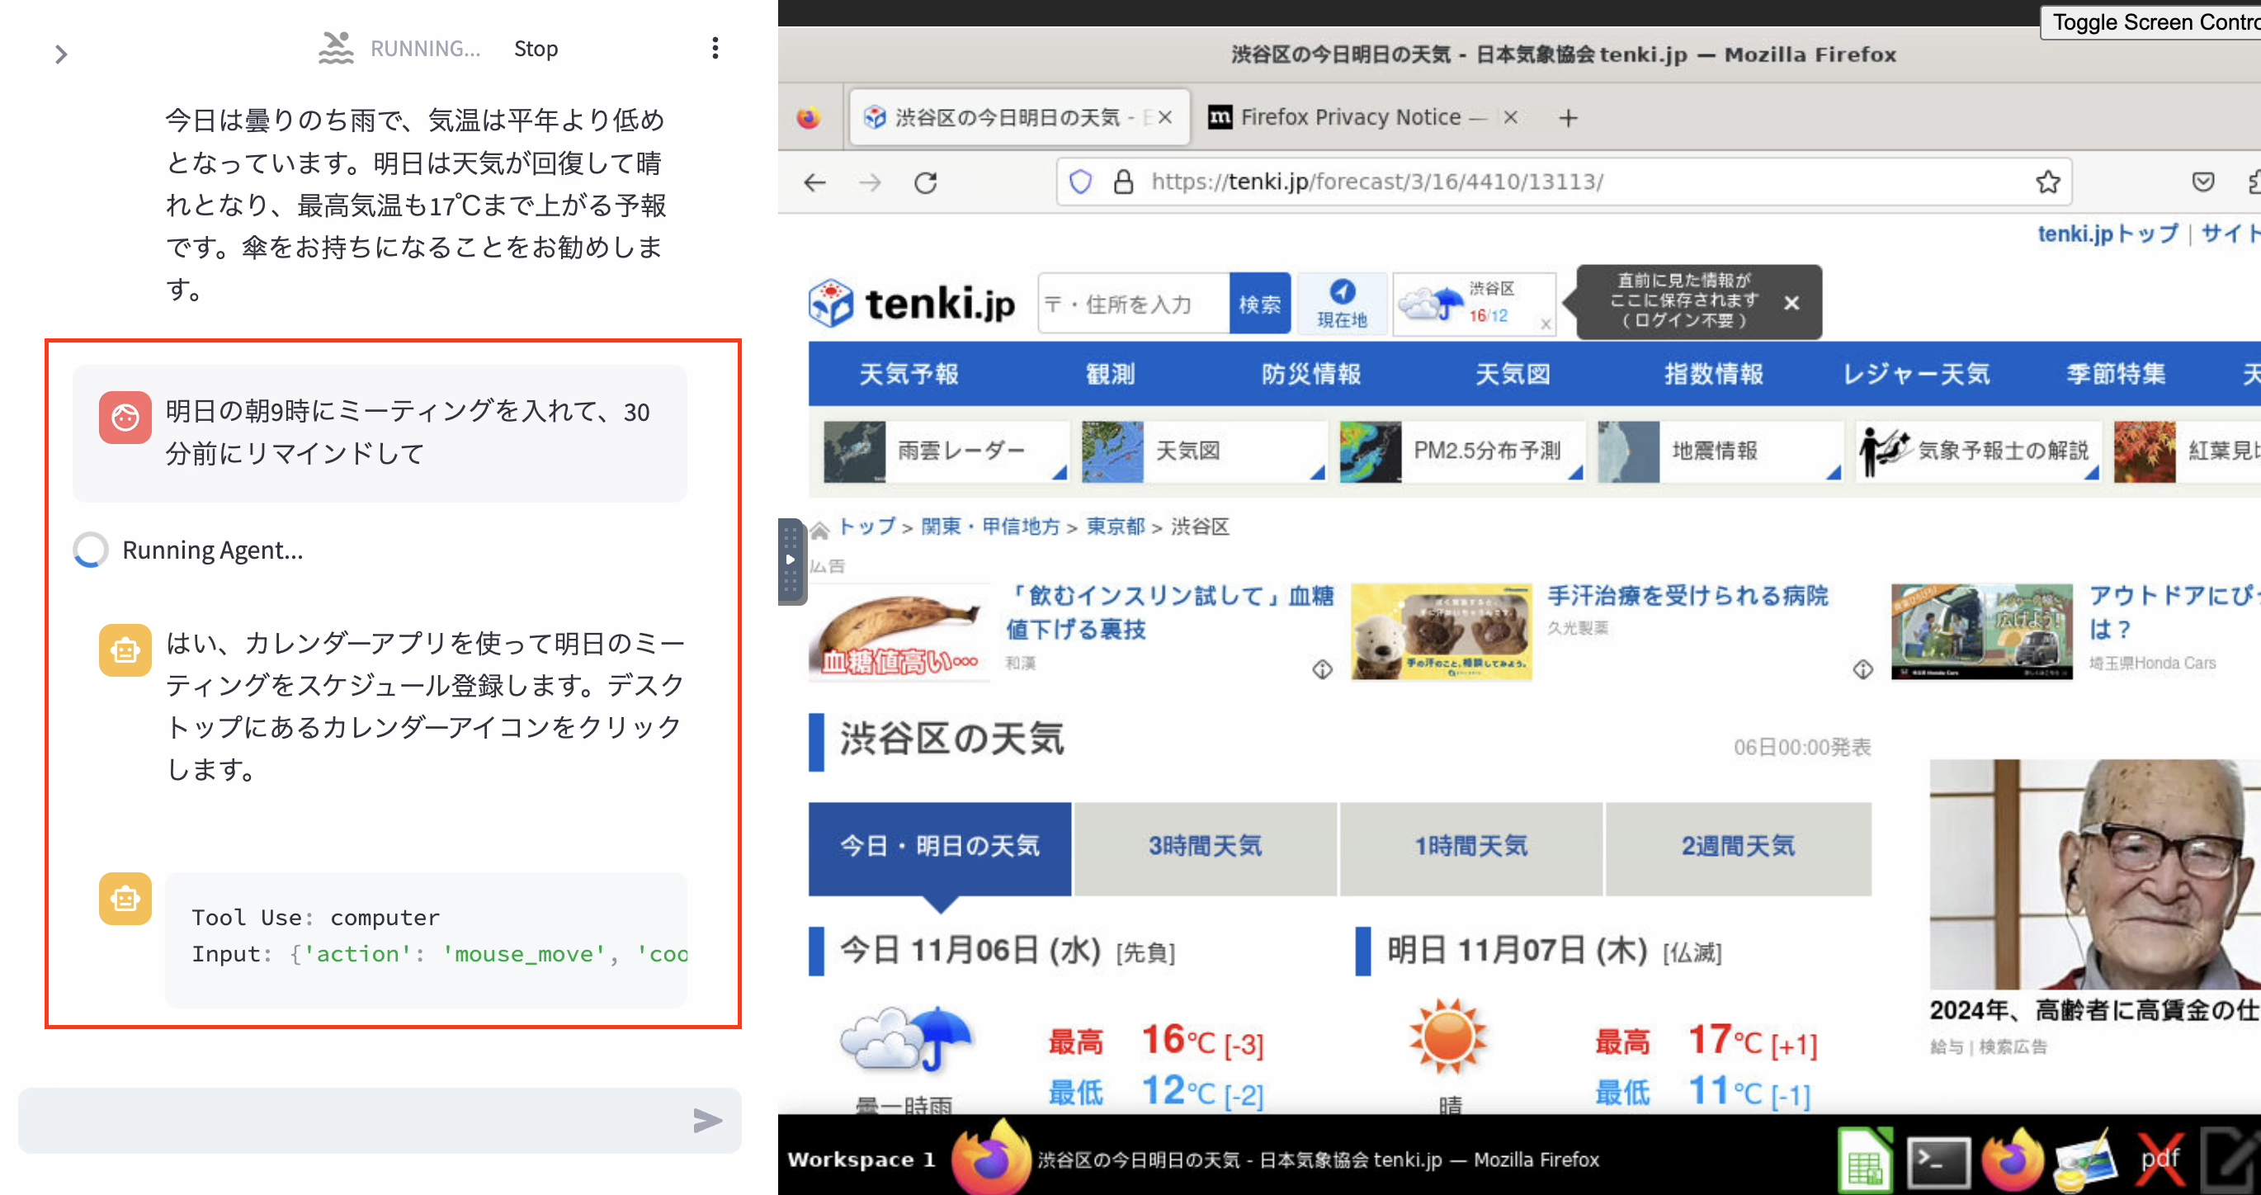Screen dimensions: 2261x1195
Task: Select the 現在地 location icon
Action: pyautogui.click(x=1342, y=303)
